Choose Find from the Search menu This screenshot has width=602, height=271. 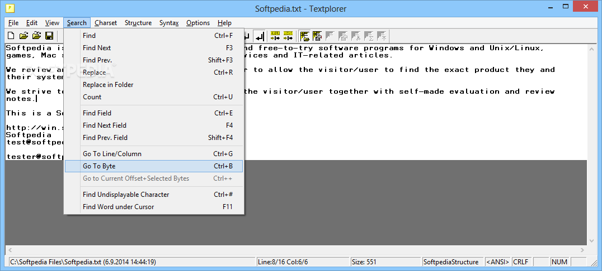pyautogui.click(x=154, y=36)
